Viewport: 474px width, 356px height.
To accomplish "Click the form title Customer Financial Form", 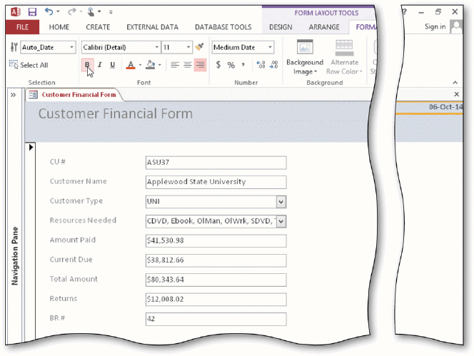I will [x=115, y=114].
